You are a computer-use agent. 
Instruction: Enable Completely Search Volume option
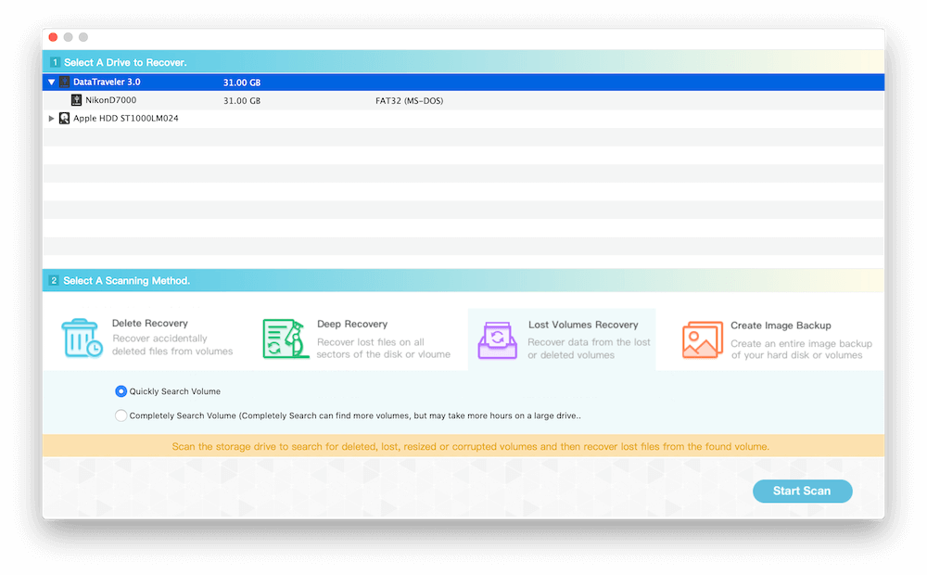(121, 415)
